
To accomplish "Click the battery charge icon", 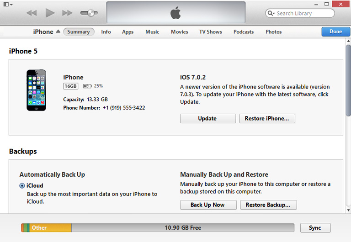I will coord(87,86).
